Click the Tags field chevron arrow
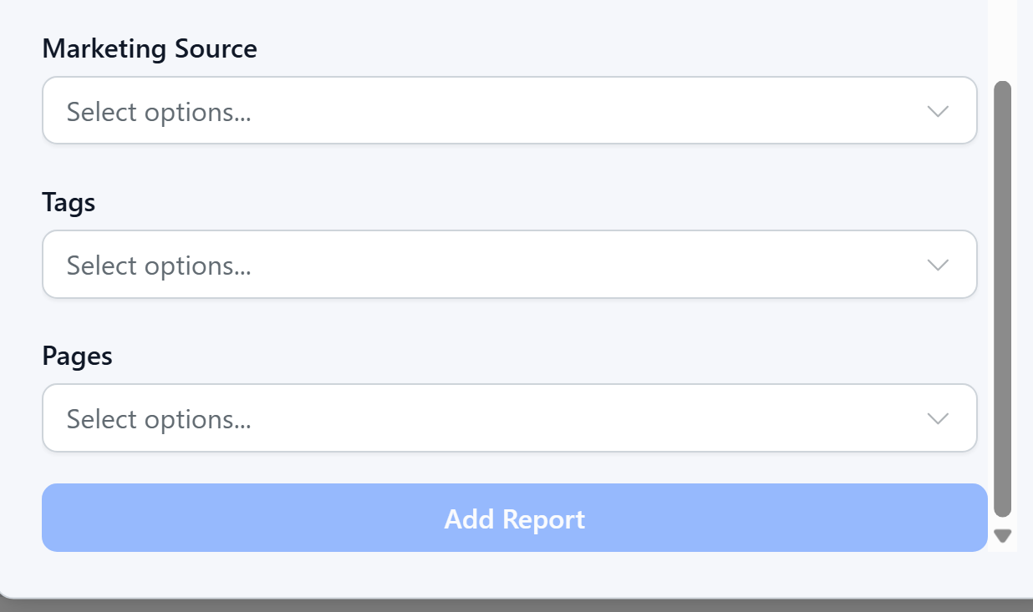The image size is (1033, 612). (x=938, y=265)
